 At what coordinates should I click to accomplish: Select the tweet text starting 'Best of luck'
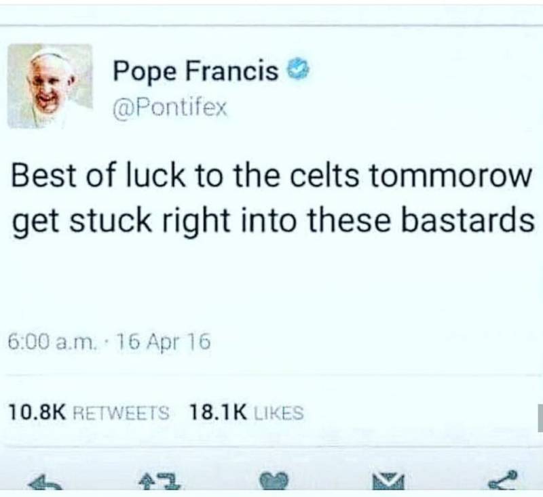point(272,199)
